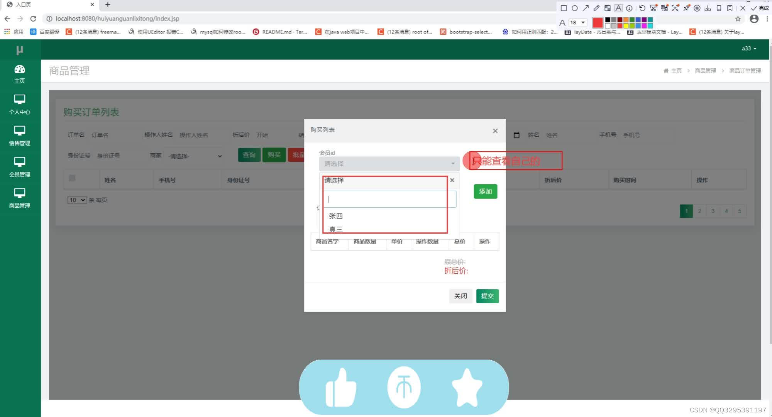Click the 购买 button behind dialog
Viewport: 772px width, 417px height.
click(274, 155)
